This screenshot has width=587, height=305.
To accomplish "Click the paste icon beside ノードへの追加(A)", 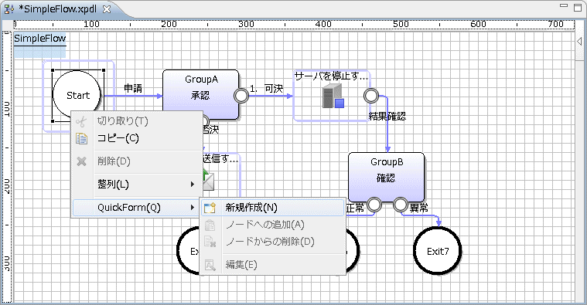I will point(210,225).
